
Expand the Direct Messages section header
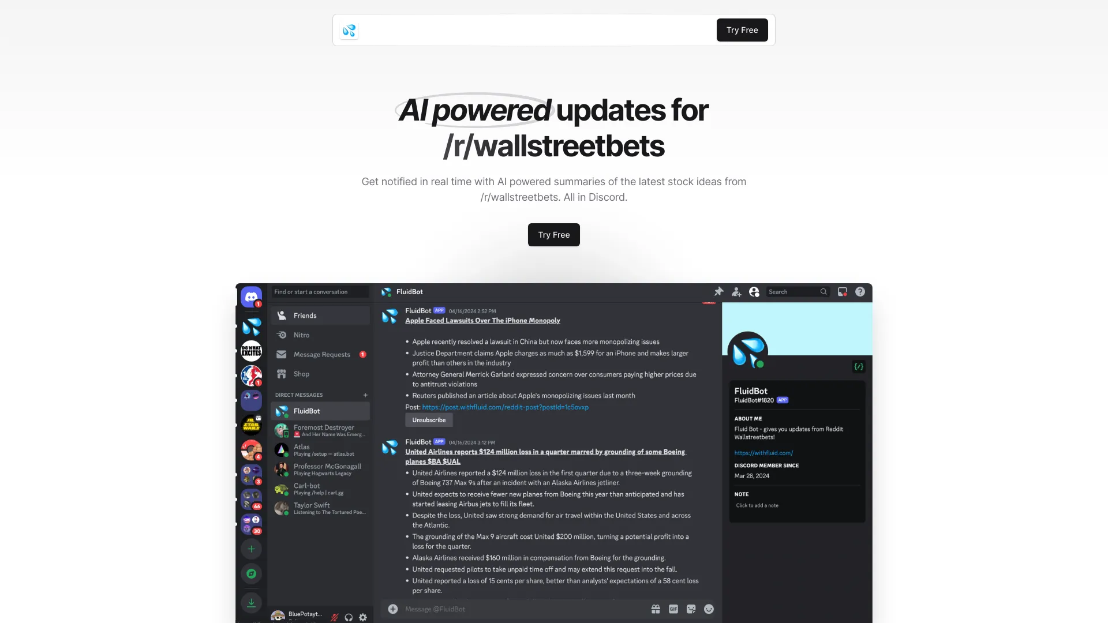point(299,394)
